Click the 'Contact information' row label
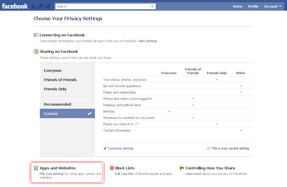287x187 pixels. (x=117, y=130)
